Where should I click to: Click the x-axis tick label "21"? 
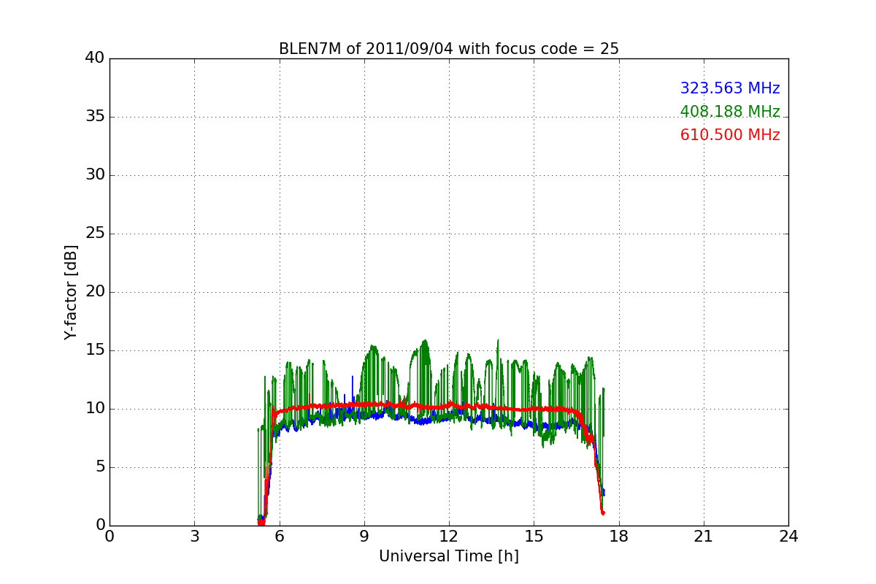[704, 537]
